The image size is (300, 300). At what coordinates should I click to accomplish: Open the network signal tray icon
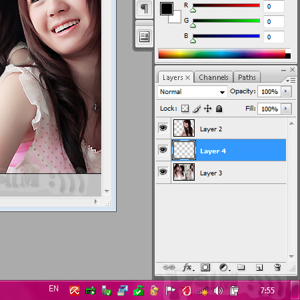click(x=203, y=291)
